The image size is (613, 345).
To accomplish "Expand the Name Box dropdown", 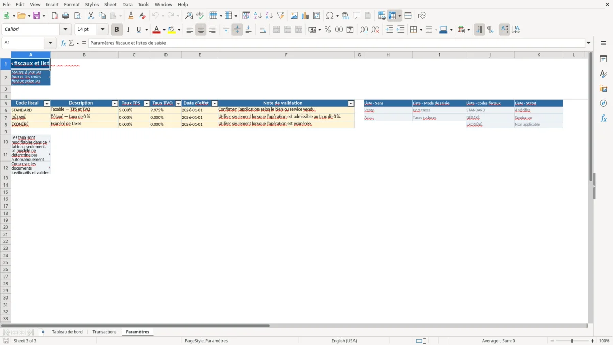I will pyautogui.click(x=50, y=43).
